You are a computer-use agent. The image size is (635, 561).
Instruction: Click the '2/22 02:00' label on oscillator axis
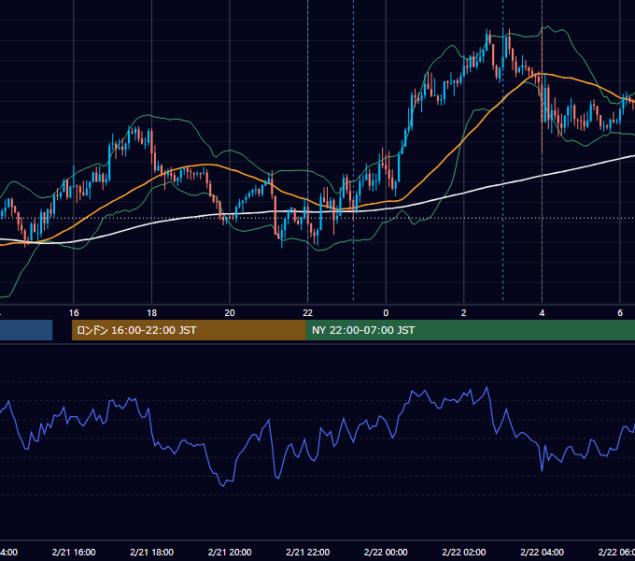click(464, 552)
